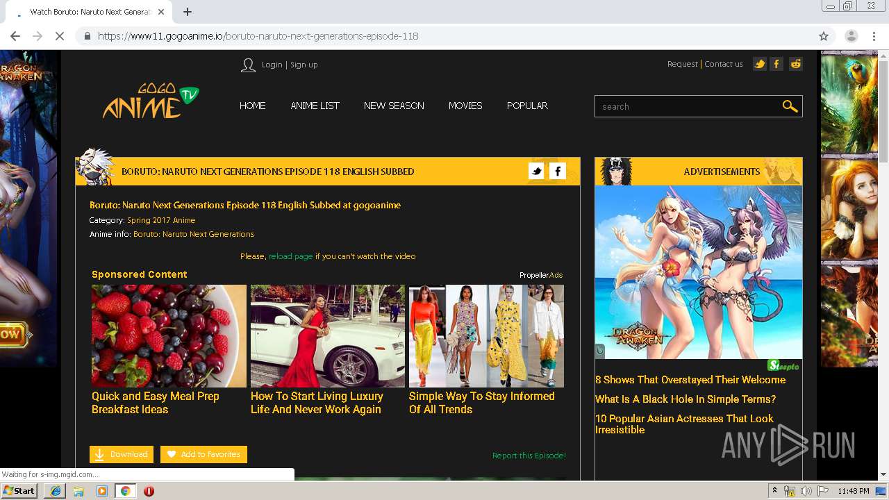Open How To Start Living Luxury headline
This screenshot has height=500, width=889.
[317, 403]
